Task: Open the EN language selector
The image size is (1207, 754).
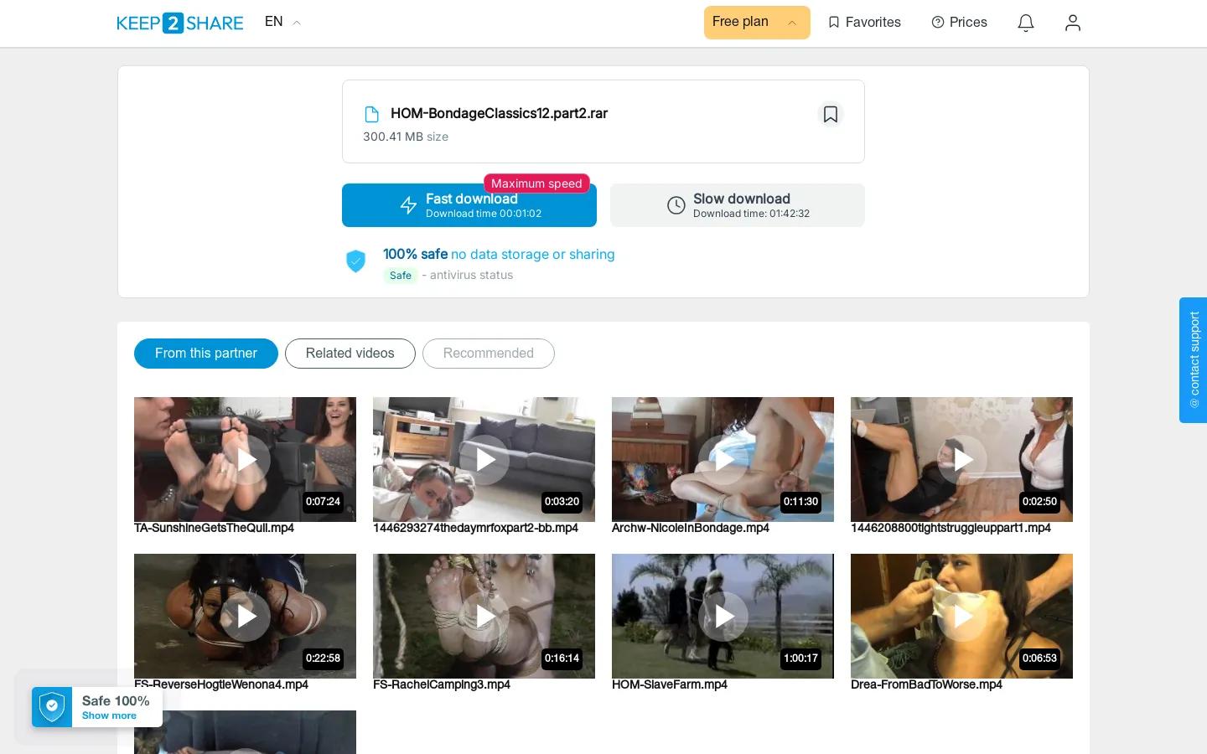Action: pos(282,22)
